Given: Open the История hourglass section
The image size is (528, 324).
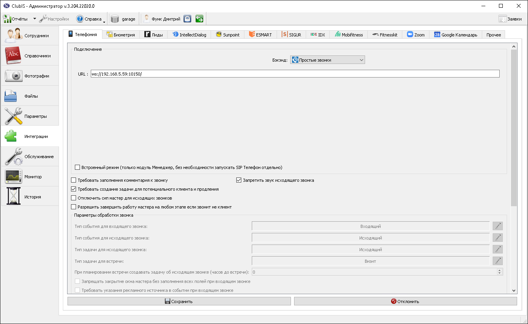Looking at the screenshot, I should point(30,196).
